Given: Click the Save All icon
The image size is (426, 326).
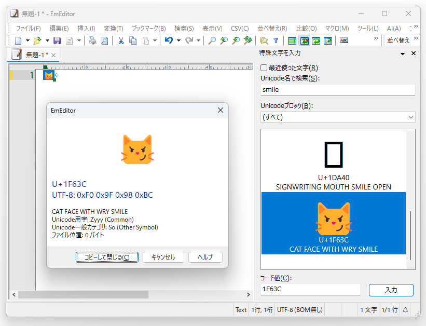Looking at the screenshot, I should (x=70, y=41).
